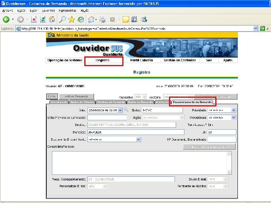Viewport: 271px width, 203px height.
Task: Click the yellow note Discuss icon
Action: tap(126, 19)
